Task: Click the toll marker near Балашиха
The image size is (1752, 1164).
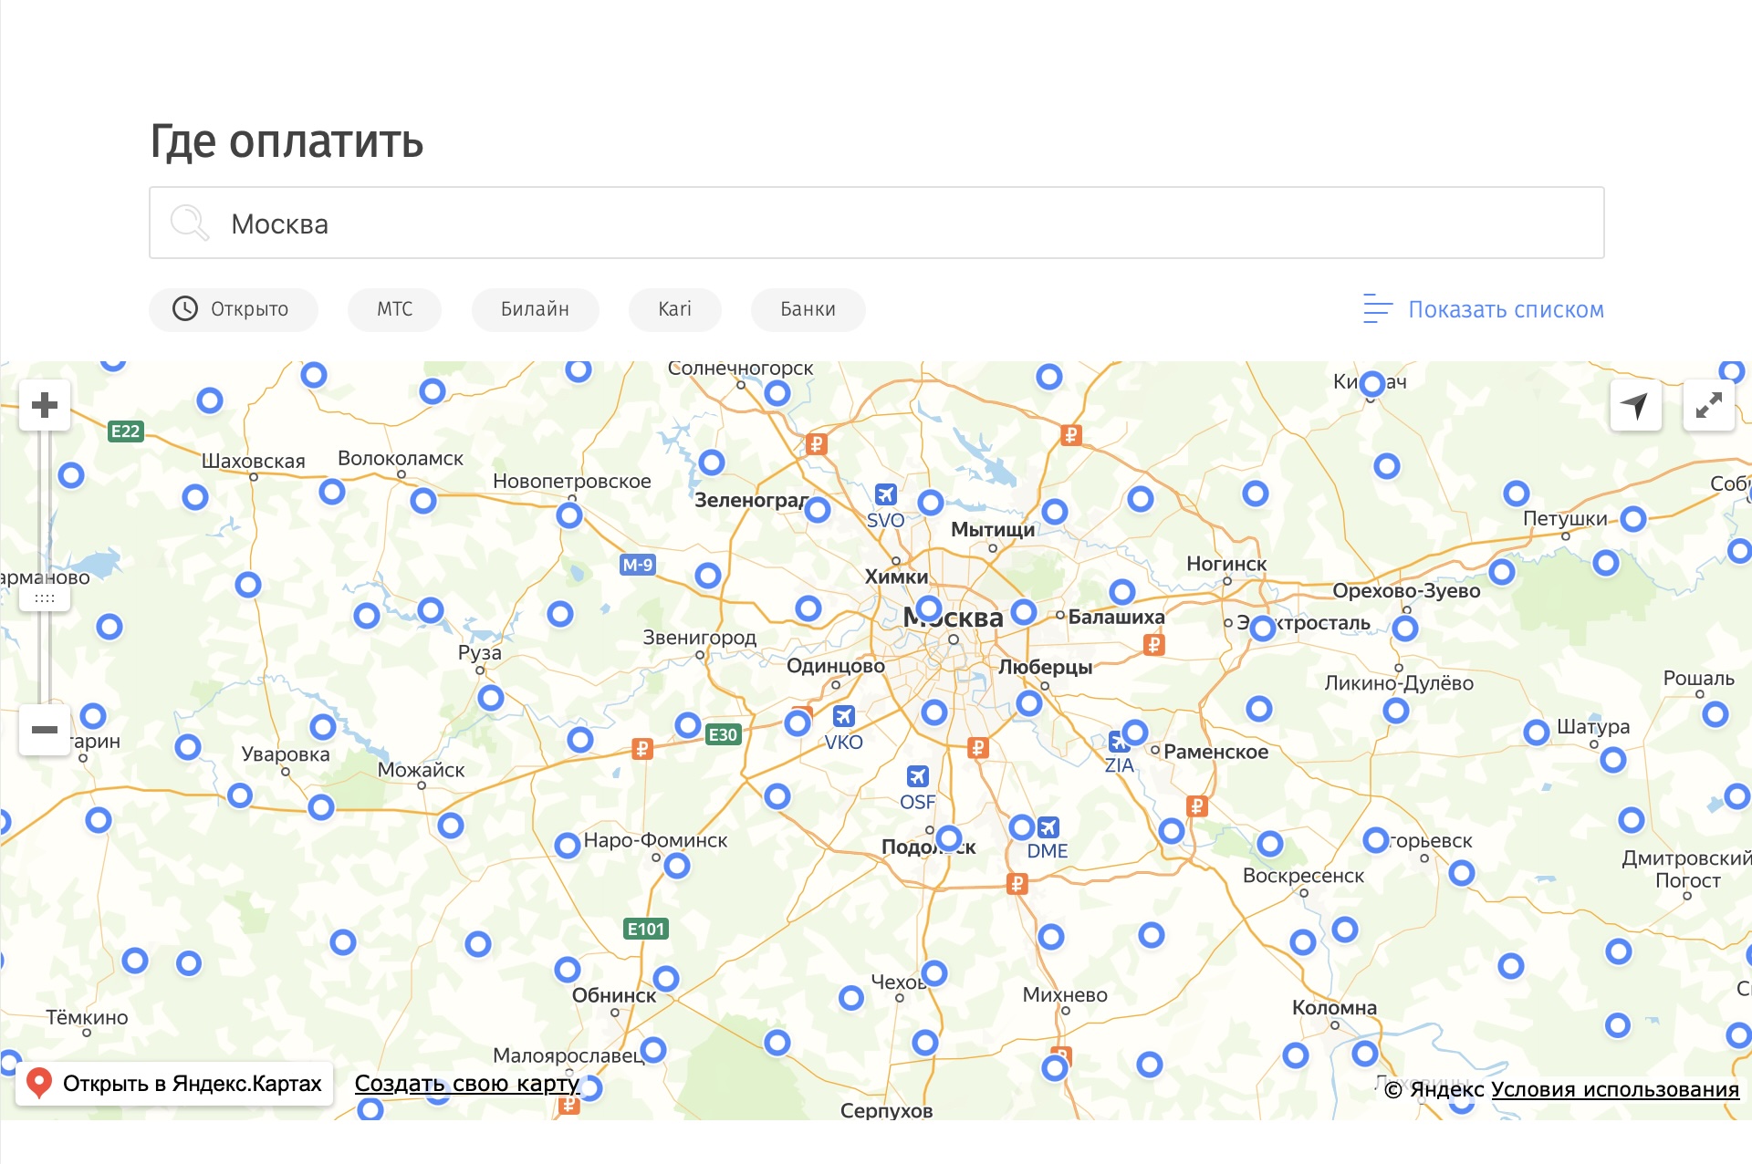Action: 1153,645
